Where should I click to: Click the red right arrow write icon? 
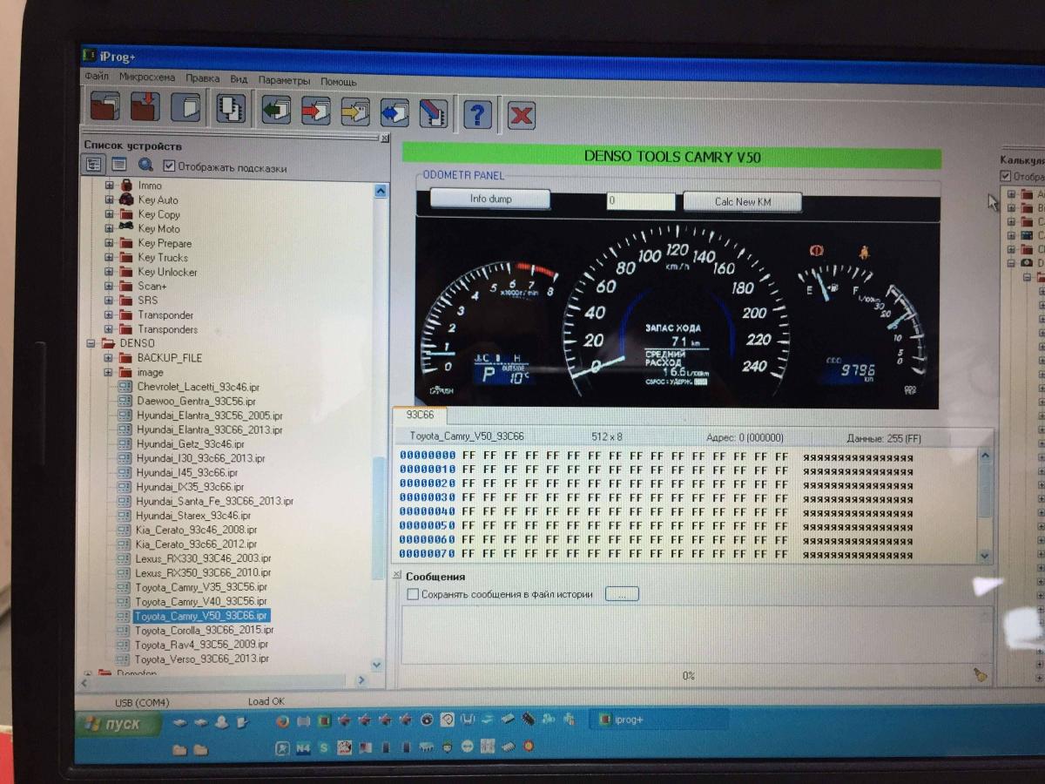pos(315,111)
